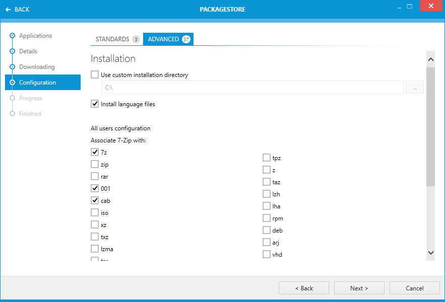This screenshot has height=302, width=445.
Task: Uncheck Install language files
Action: tap(95, 104)
